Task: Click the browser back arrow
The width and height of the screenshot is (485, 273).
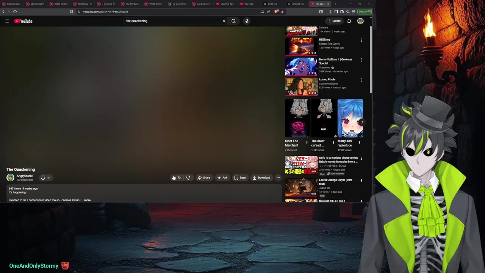Action: [x=3, y=12]
